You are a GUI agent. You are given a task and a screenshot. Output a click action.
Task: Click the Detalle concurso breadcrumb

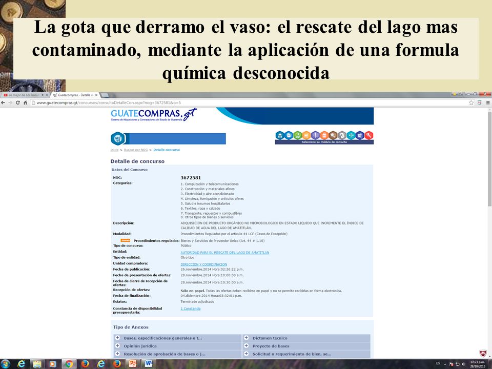pos(167,150)
